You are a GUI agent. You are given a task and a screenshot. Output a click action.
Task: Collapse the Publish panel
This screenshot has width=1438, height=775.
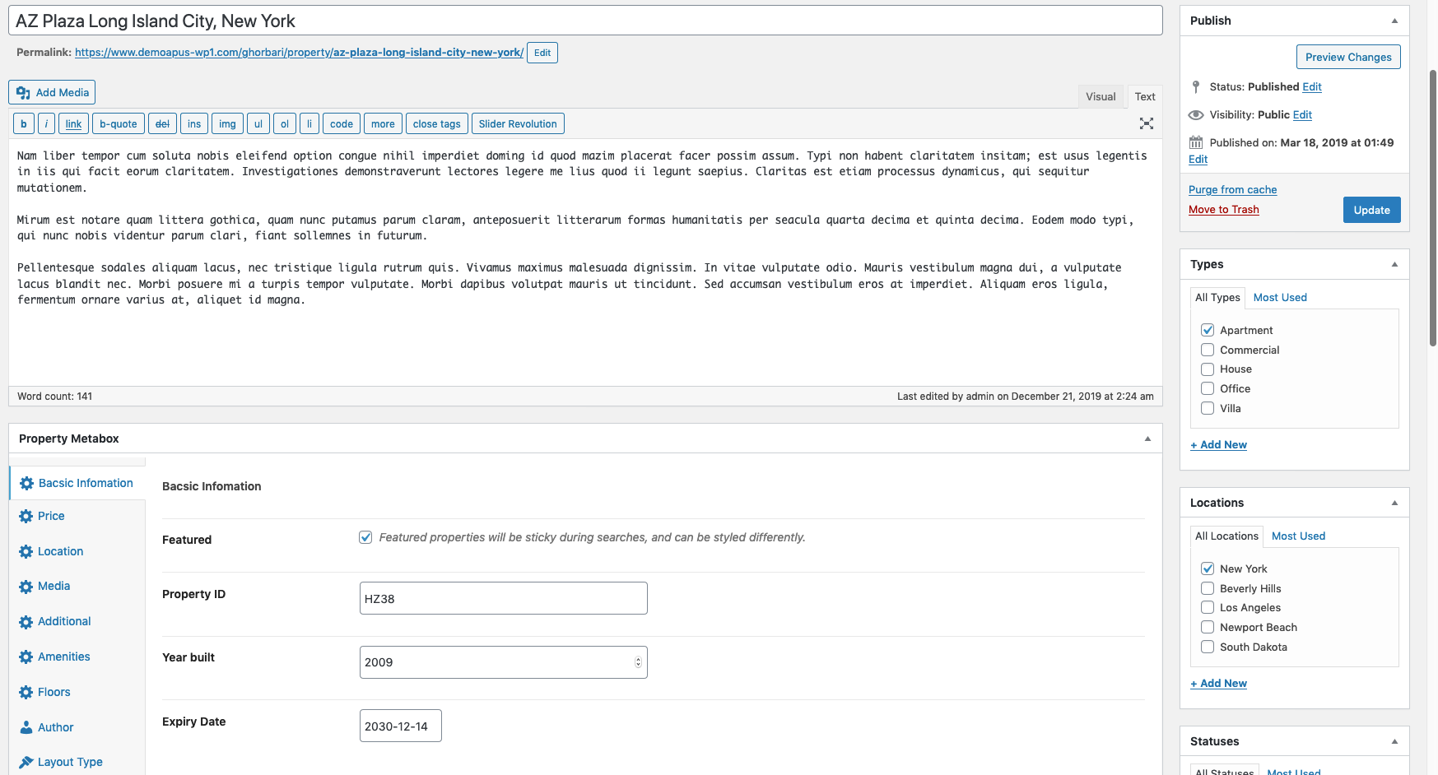pos(1394,21)
